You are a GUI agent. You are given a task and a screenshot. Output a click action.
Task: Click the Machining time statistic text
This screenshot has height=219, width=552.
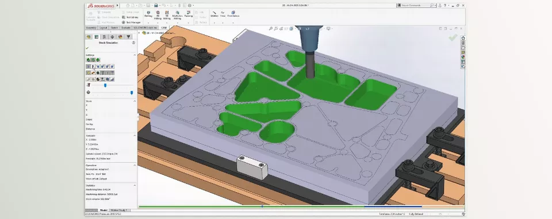98,190
